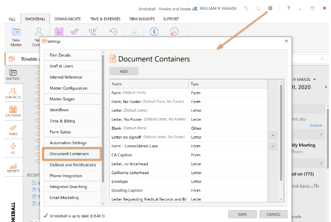Open Matters in the left sidebar
Screen dimensions: 331x222
(x=13, y=75)
